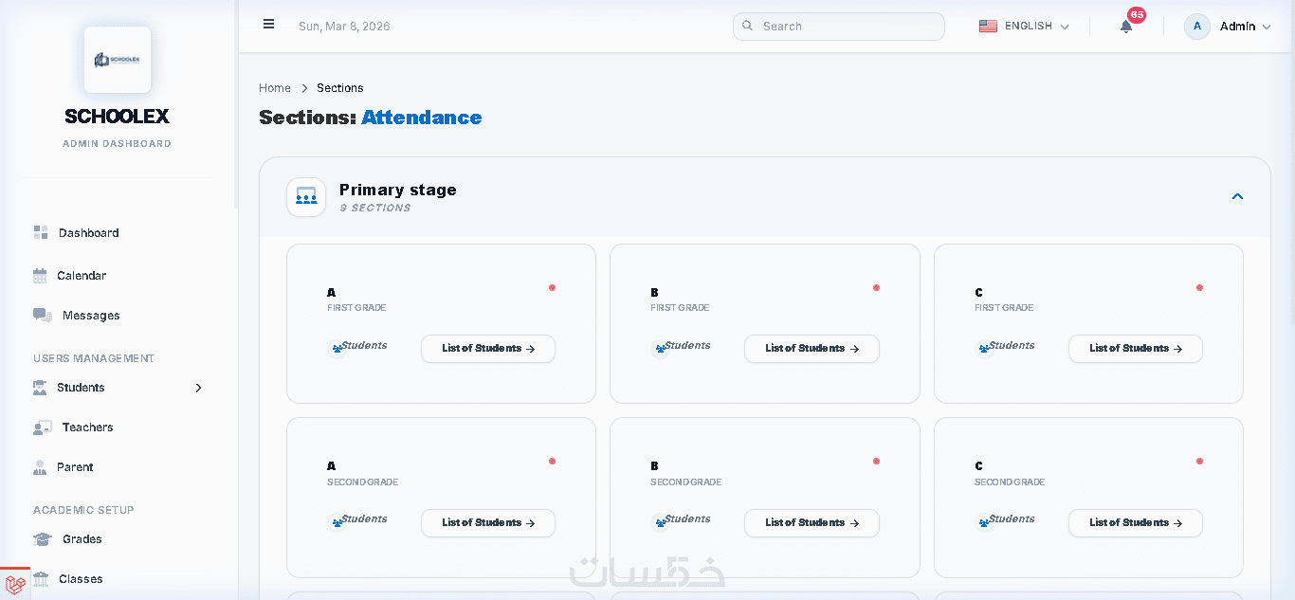Click the sidebar scrollbar

236,104
